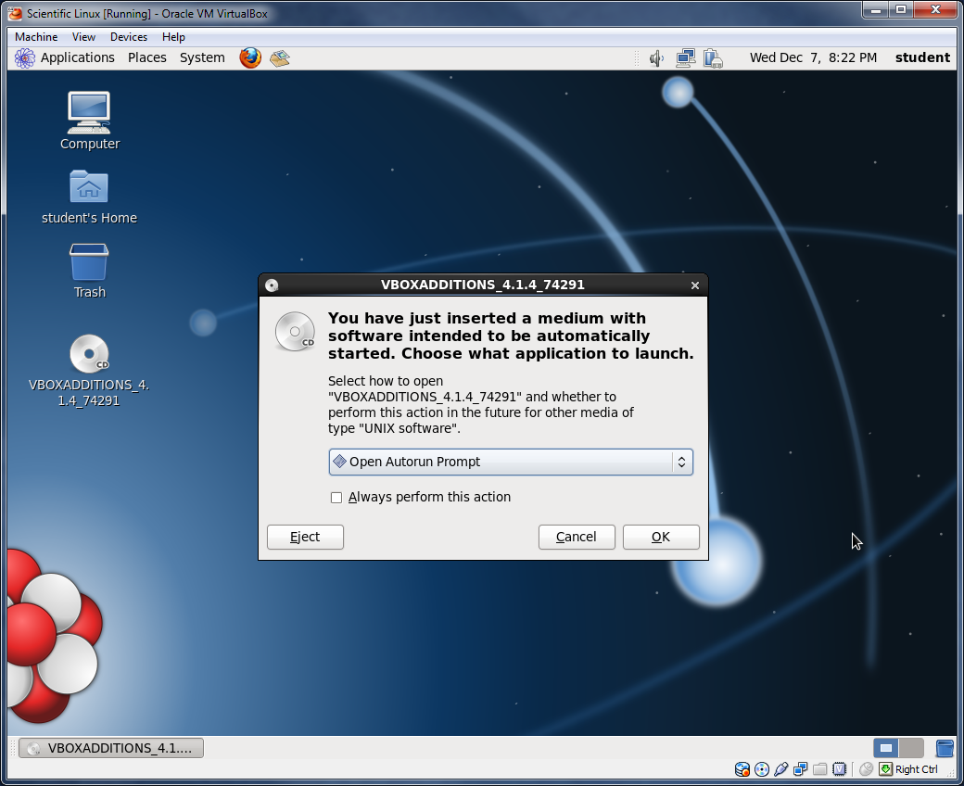Maximize the VirtualBox window

tap(901, 10)
